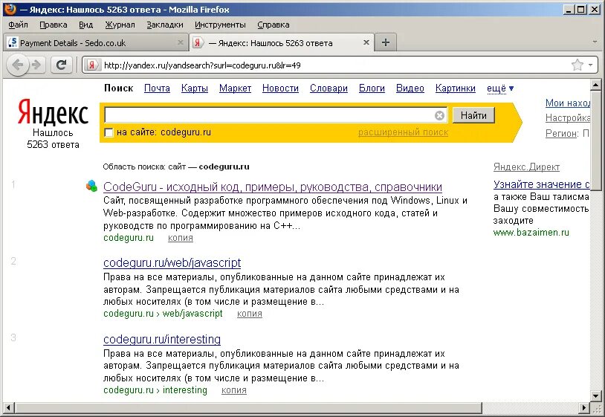Screen dimensions: 605x417
Task: Open the Картинки link
Action: [456, 88]
